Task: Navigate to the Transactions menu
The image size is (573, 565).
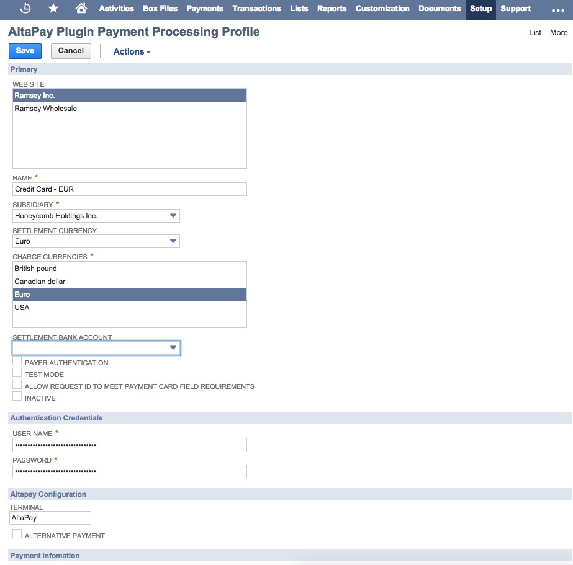Action: [x=256, y=9]
